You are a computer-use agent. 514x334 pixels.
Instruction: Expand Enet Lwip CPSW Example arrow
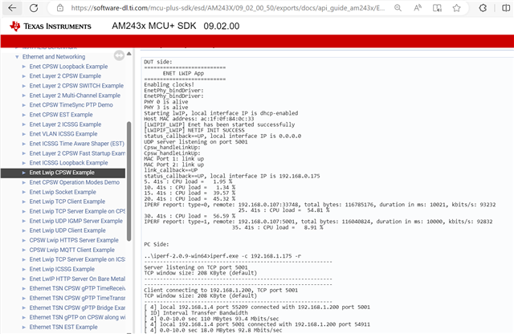tap(24, 173)
